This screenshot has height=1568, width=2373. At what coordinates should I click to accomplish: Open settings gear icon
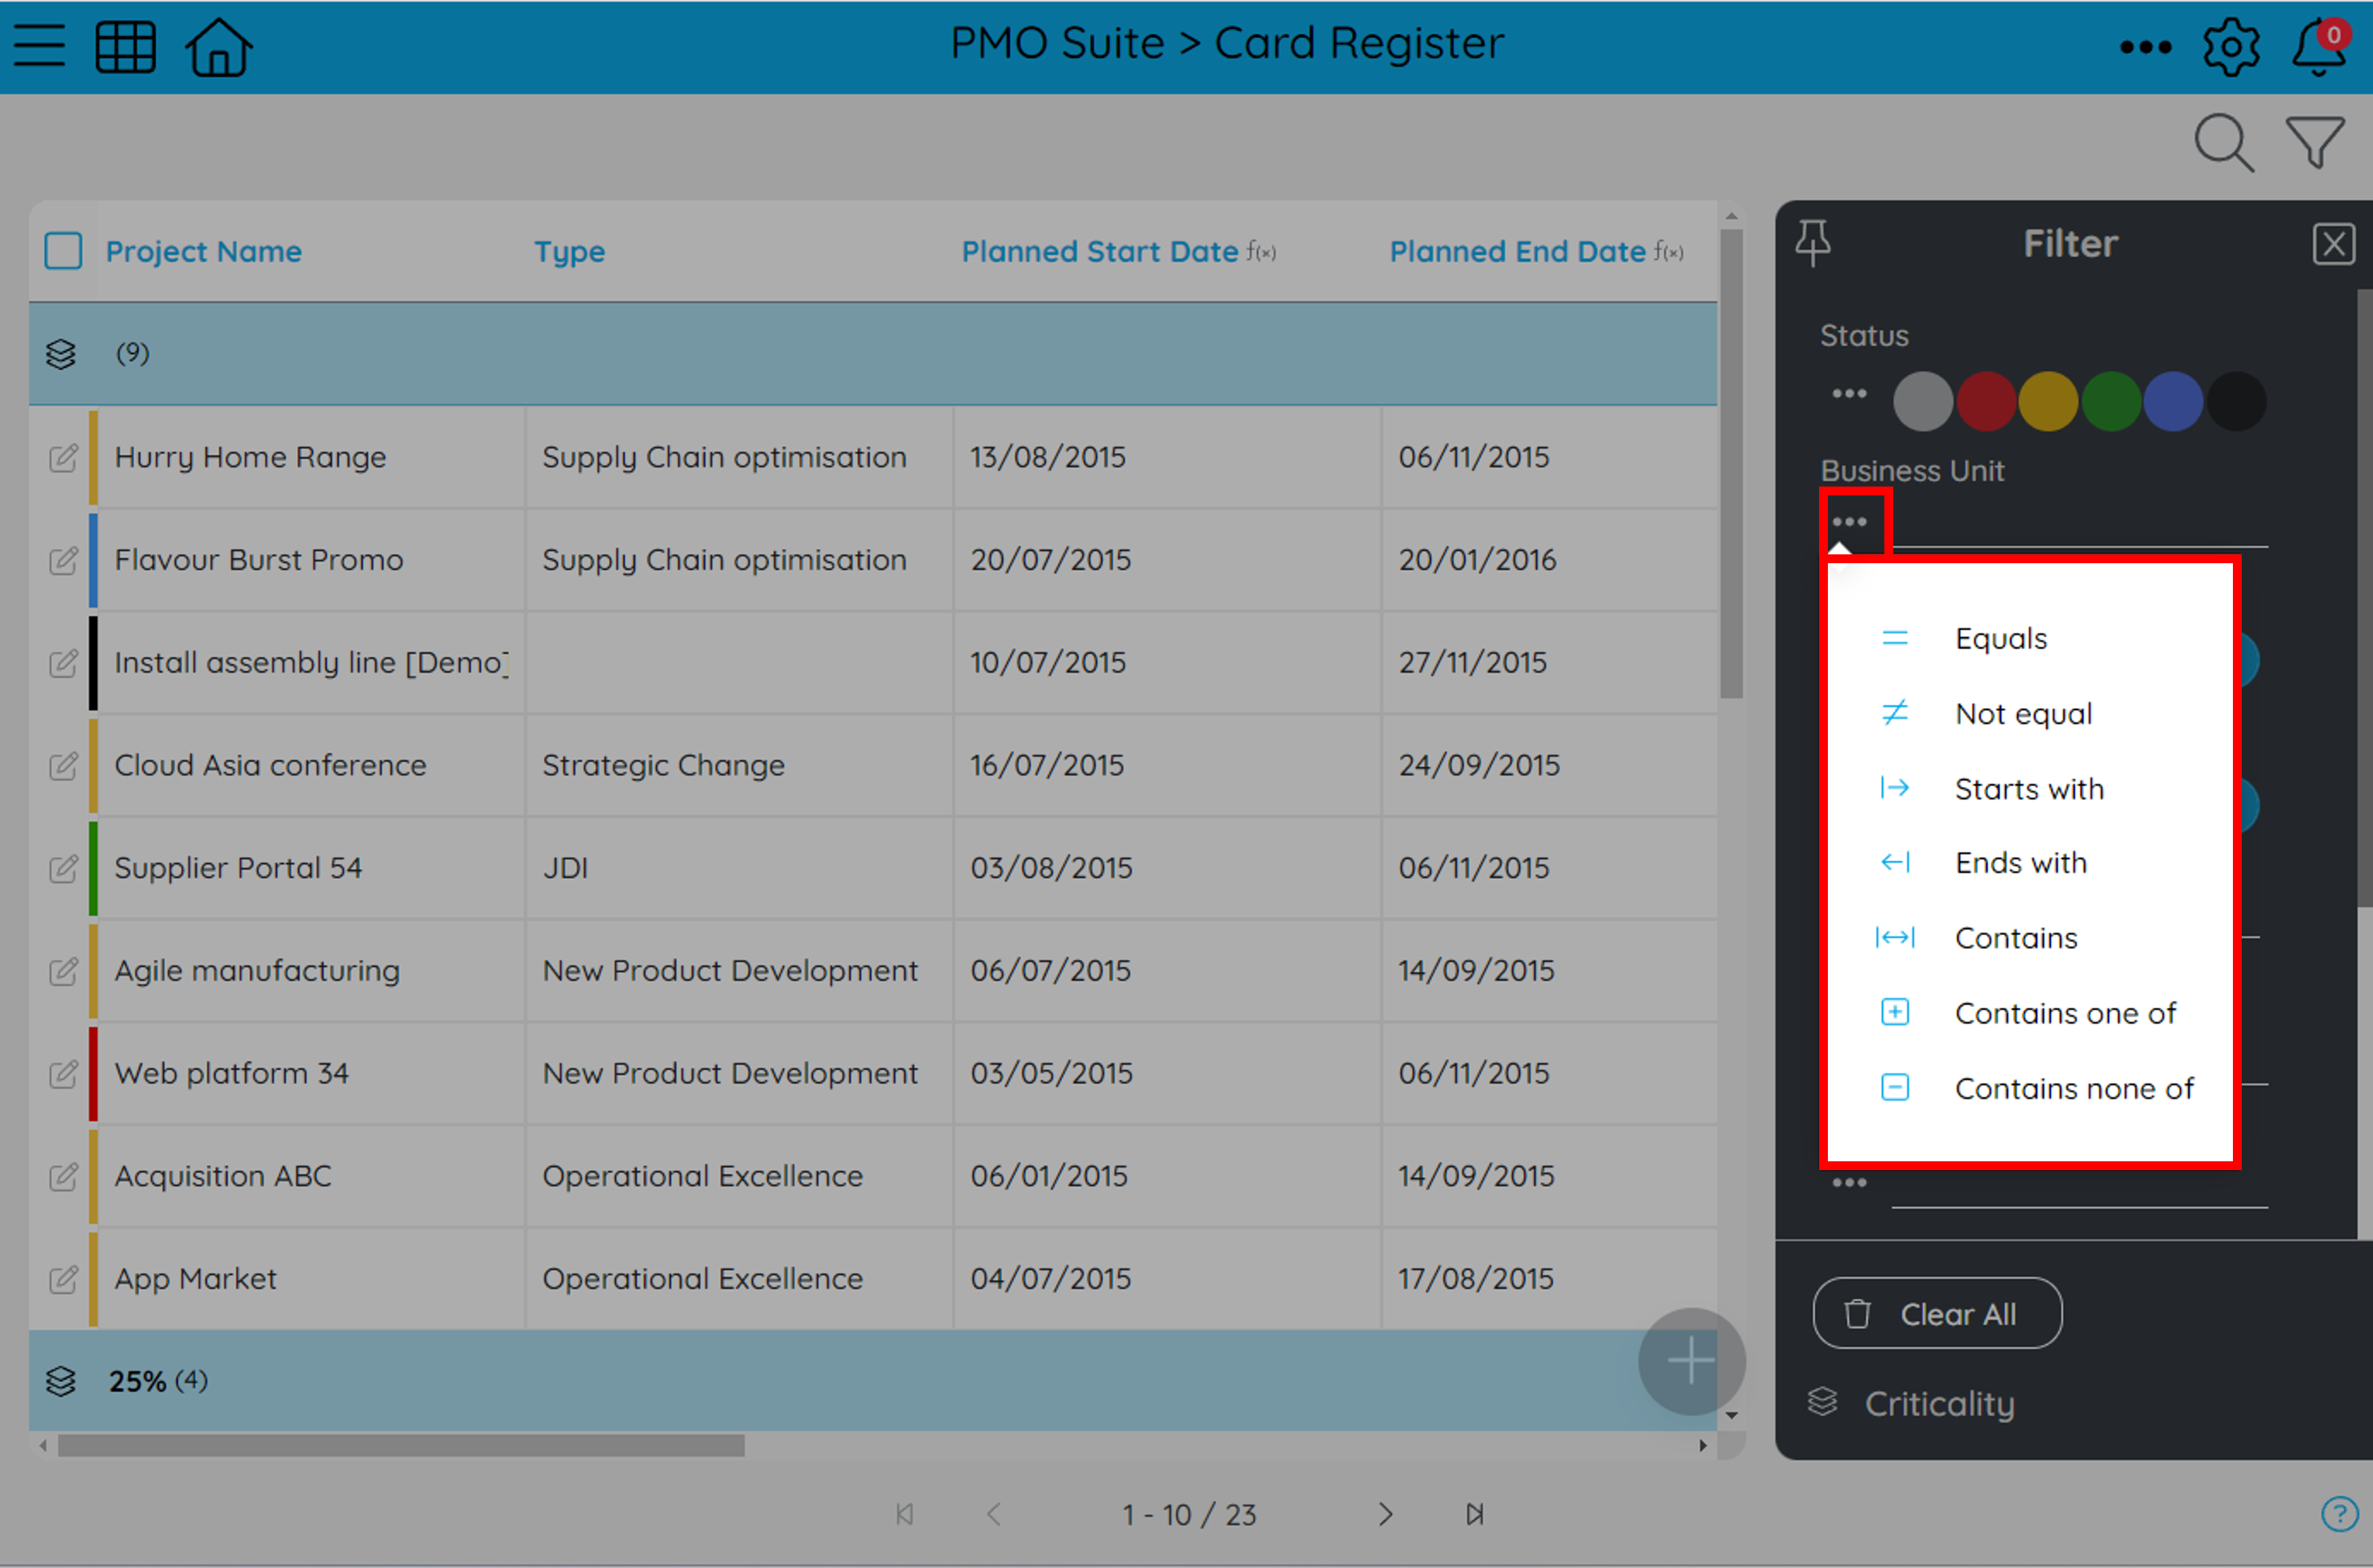[x=2230, y=46]
